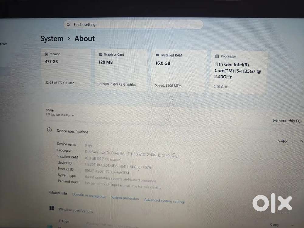Copy the Device specifications

pos(282,140)
